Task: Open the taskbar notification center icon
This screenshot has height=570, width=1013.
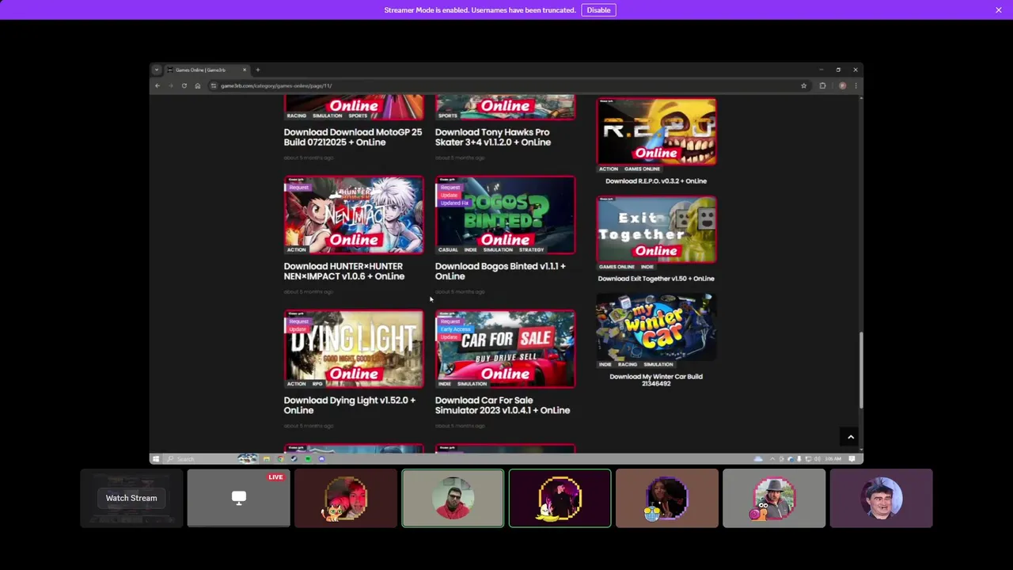Action: 852,458
